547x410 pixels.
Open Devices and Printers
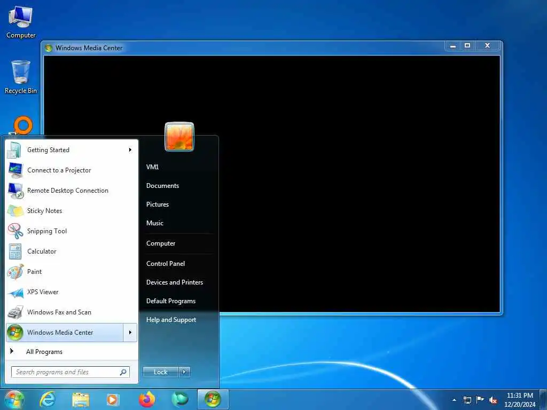coord(175,282)
